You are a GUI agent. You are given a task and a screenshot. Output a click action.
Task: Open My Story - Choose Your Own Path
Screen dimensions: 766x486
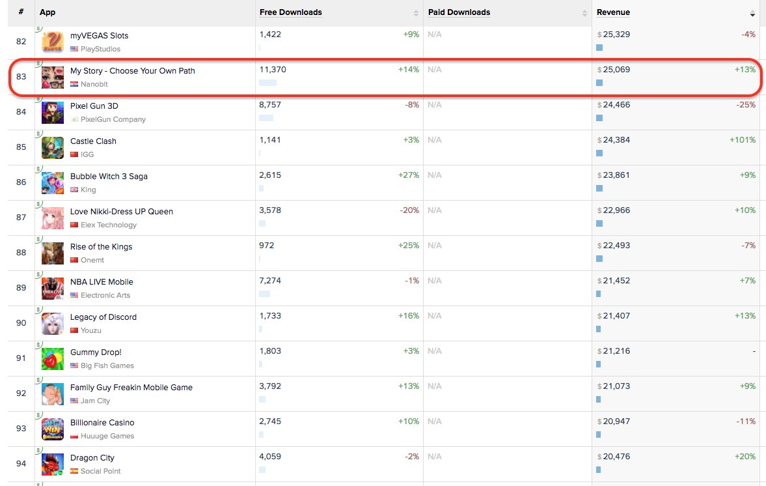[x=132, y=71]
